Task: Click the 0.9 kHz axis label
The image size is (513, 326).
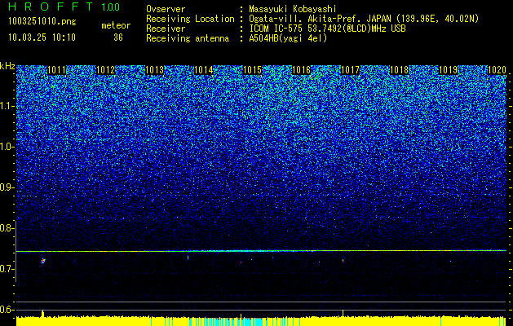Action: pyautogui.click(x=7, y=187)
